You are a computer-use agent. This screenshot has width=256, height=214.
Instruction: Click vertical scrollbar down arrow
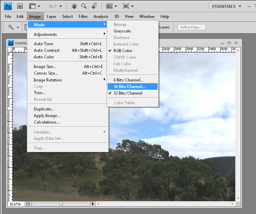coord(238,198)
